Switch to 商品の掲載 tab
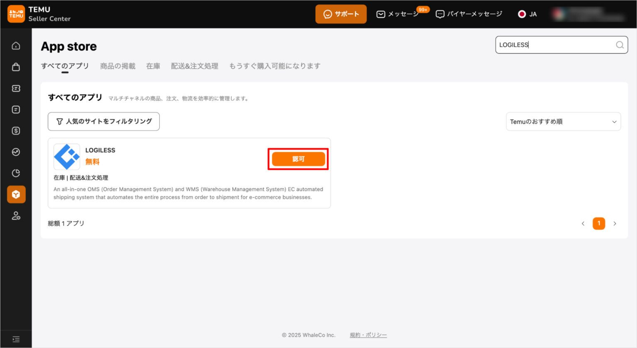Viewport: 637px width, 348px height. 118,66
